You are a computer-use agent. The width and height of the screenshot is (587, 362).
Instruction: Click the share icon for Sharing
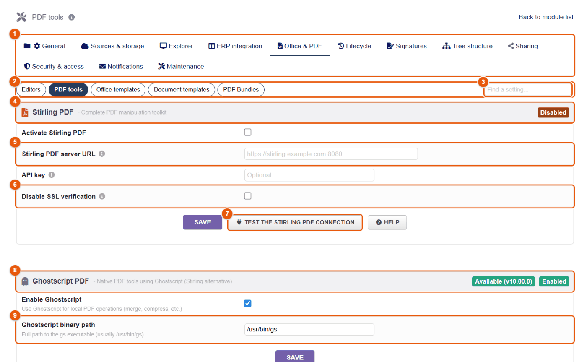tap(511, 46)
